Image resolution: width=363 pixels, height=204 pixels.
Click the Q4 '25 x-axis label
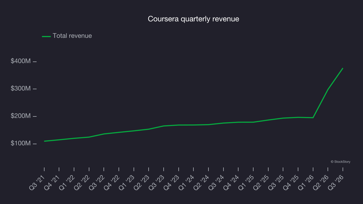click(x=291, y=182)
